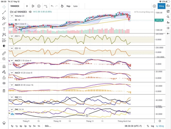Select the 3p time range
171x129 pixels.
coord(25,126)
